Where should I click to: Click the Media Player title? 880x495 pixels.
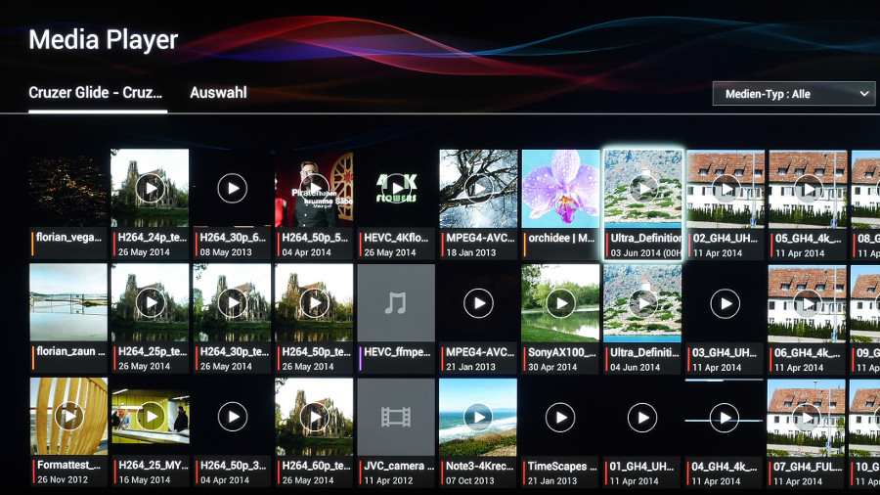[104, 40]
